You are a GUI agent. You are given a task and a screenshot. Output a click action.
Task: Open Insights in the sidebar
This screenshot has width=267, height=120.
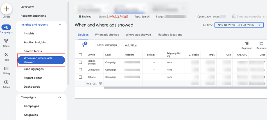(x=29, y=34)
